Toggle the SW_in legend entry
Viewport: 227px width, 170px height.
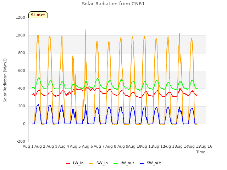[99, 163]
